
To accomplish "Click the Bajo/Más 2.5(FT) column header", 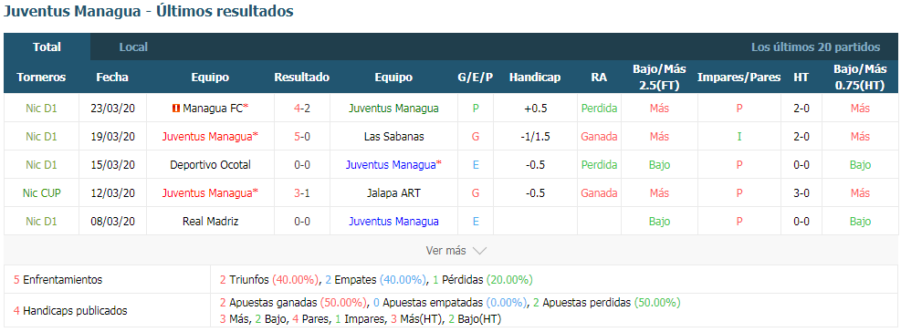I will tap(659, 77).
